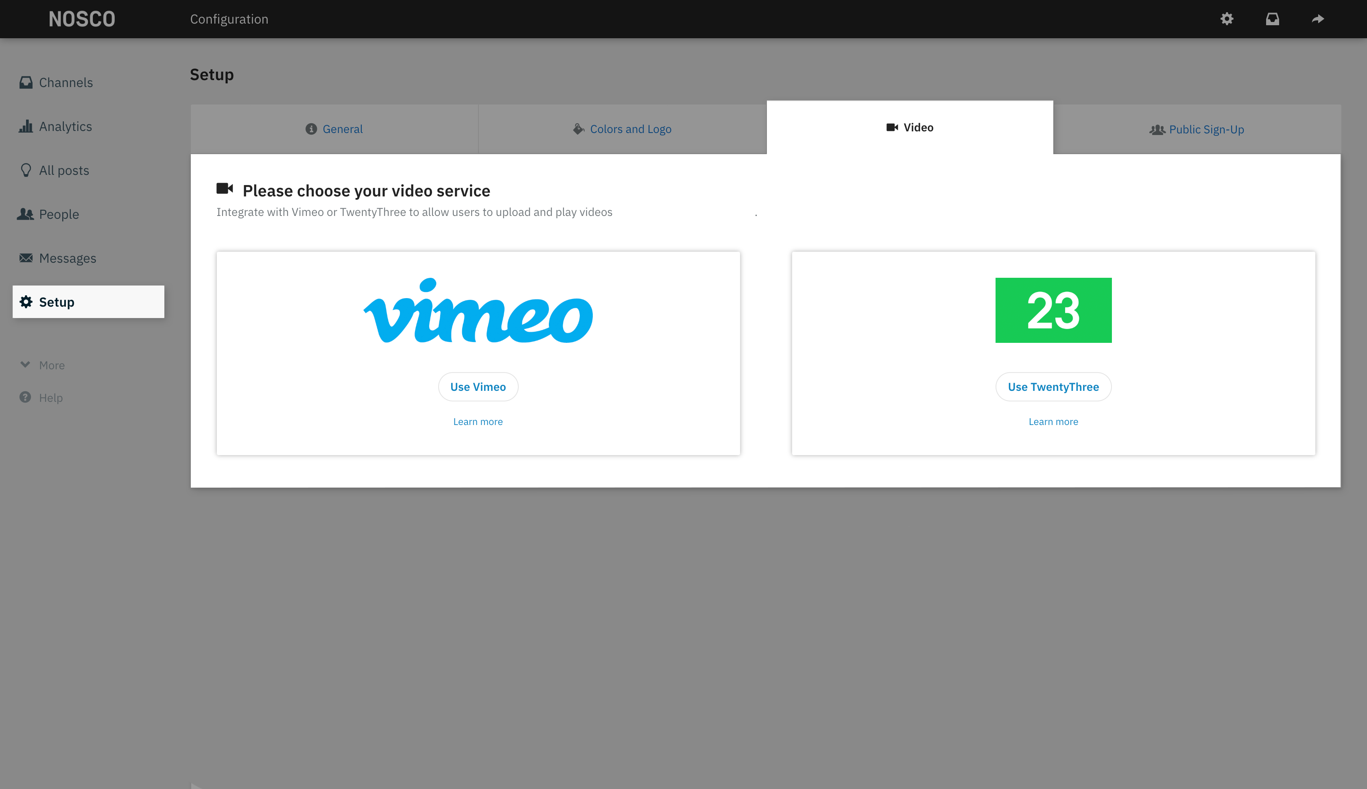Click the Video tab camera icon
1367x789 pixels.
(892, 127)
